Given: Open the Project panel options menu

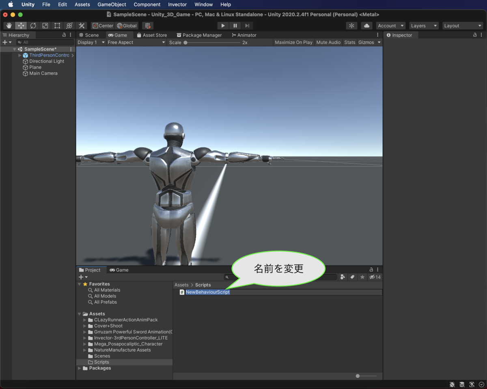Looking at the screenshot, I should tap(377, 270).
